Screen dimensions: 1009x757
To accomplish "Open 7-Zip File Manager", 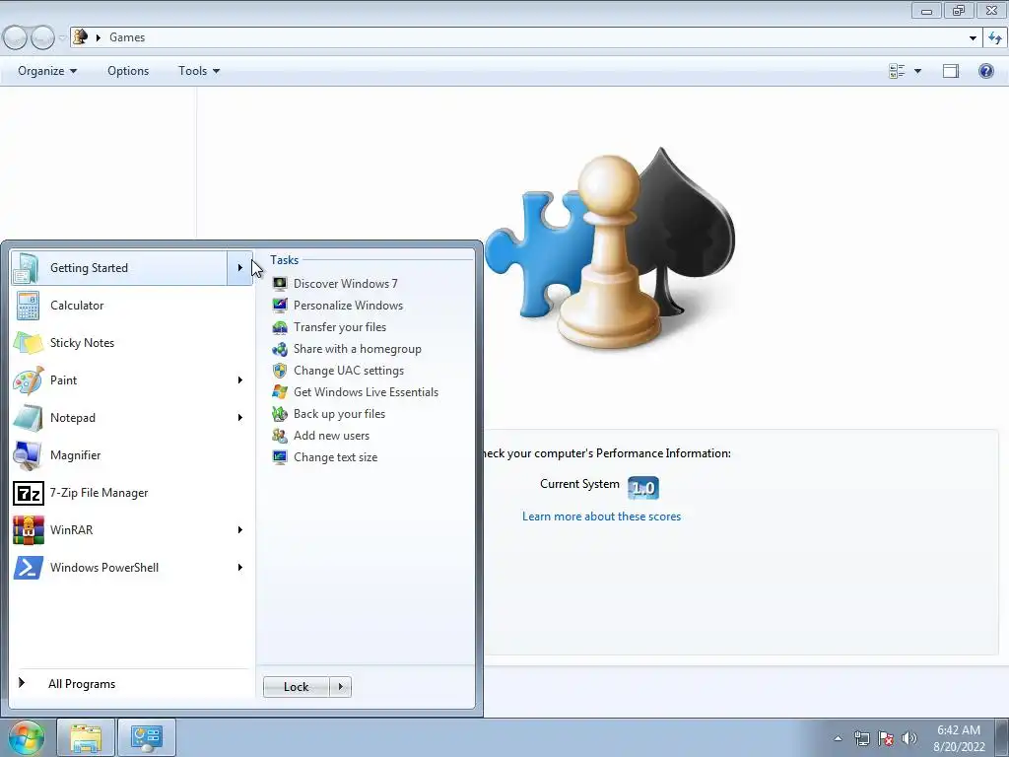I will click(132, 493).
